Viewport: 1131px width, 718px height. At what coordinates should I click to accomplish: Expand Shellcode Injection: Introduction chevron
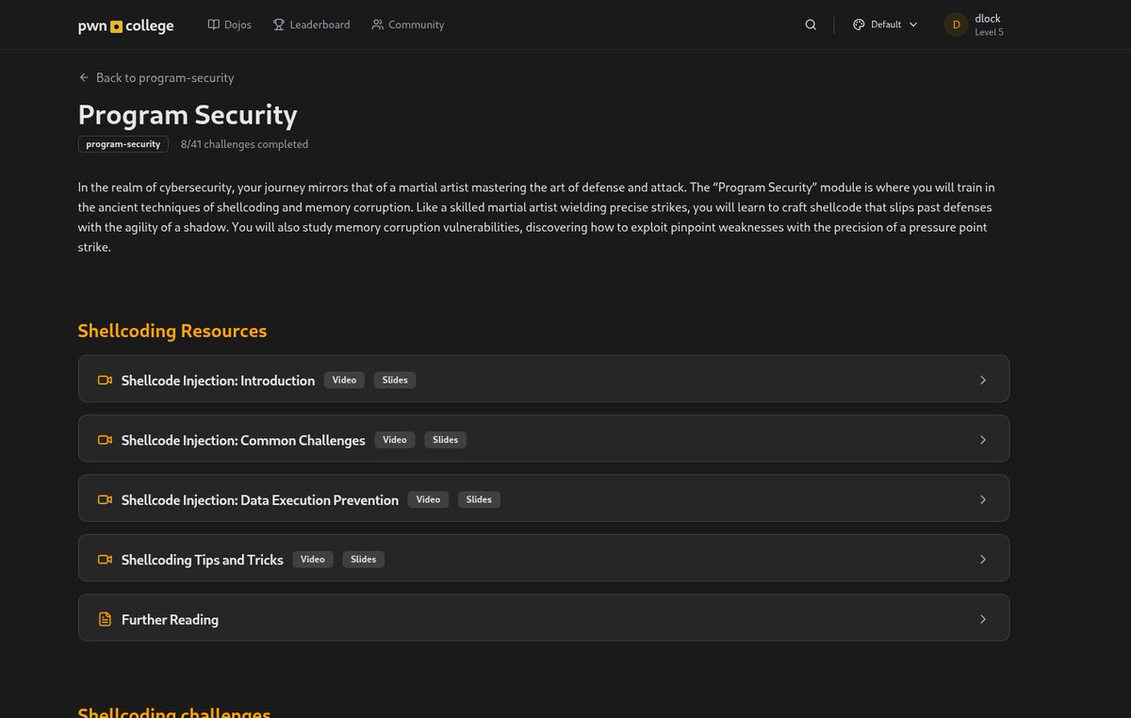[983, 380]
